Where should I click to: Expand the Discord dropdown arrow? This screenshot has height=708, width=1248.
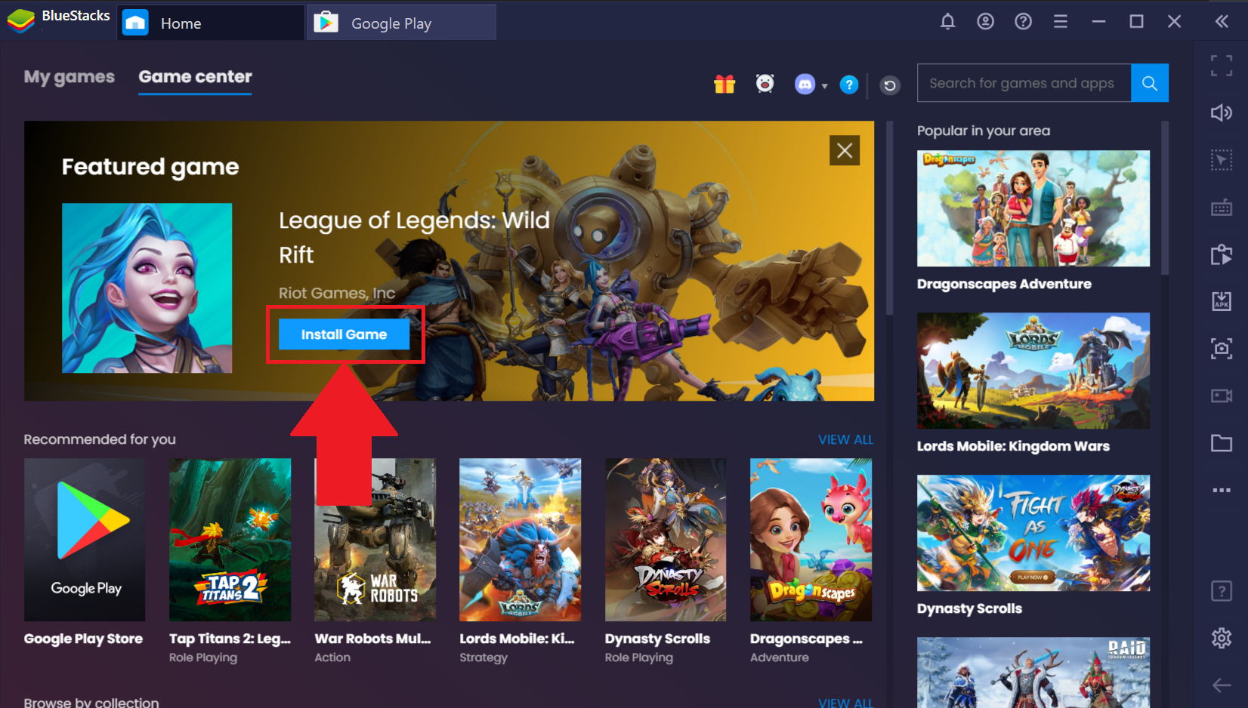point(824,86)
